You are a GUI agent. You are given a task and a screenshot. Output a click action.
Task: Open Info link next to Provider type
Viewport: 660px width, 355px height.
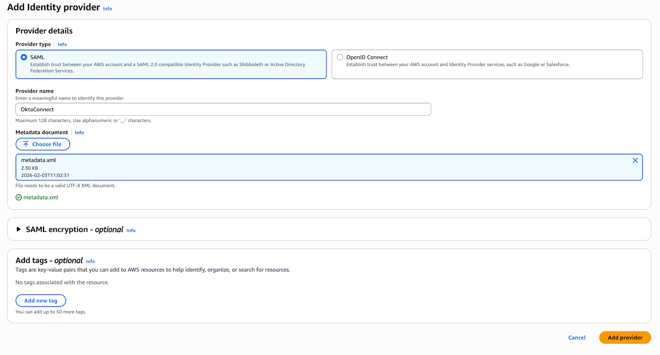pyautogui.click(x=62, y=44)
